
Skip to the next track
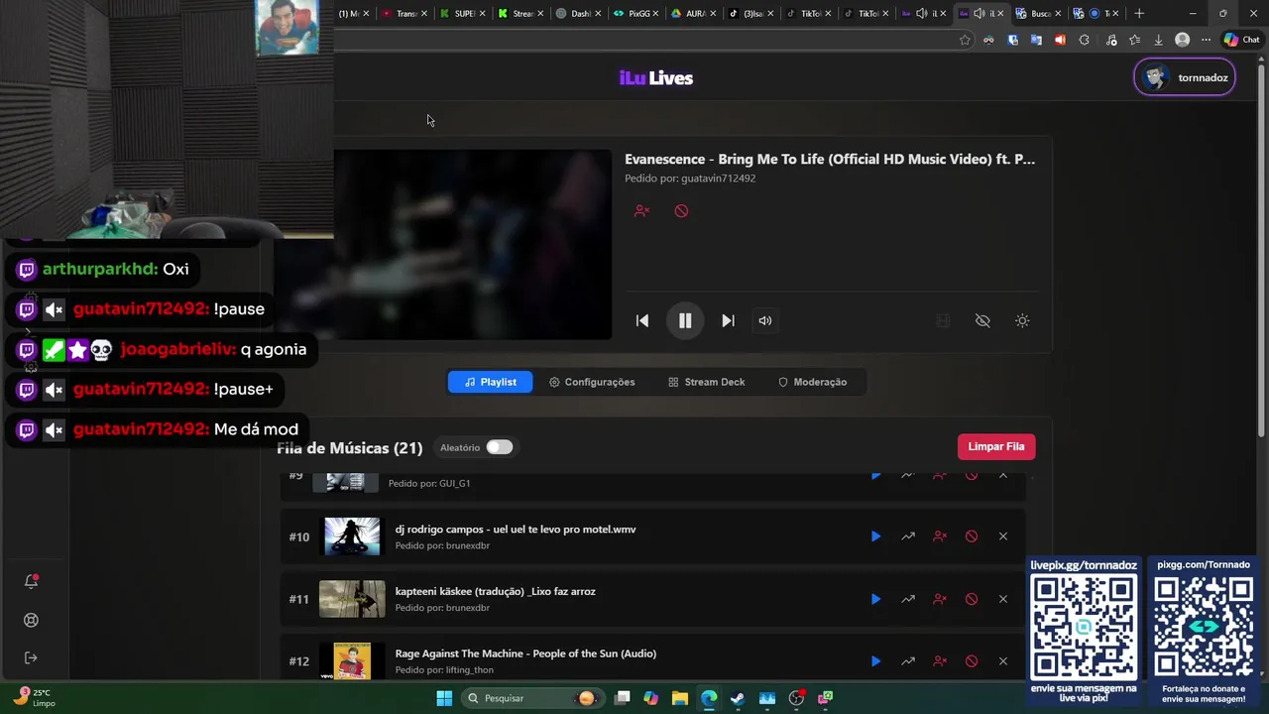[x=728, y=320]
